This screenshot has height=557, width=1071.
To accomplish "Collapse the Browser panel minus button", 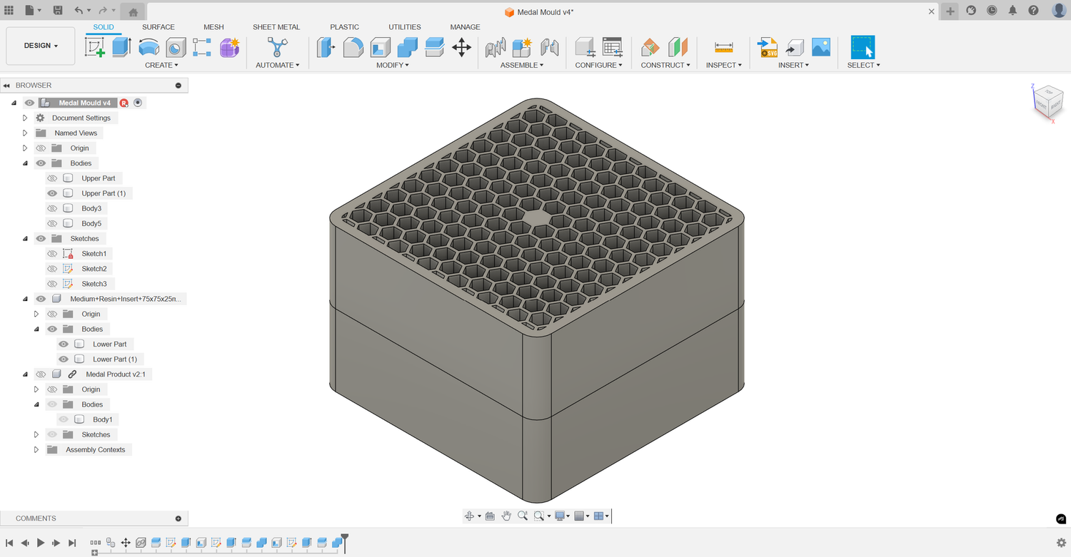I will tap(178, 85).
